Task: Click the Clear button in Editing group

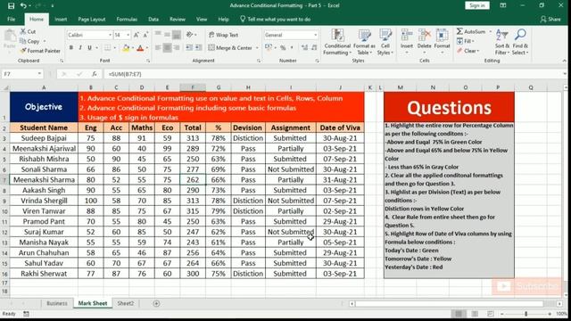Action: 468,51
